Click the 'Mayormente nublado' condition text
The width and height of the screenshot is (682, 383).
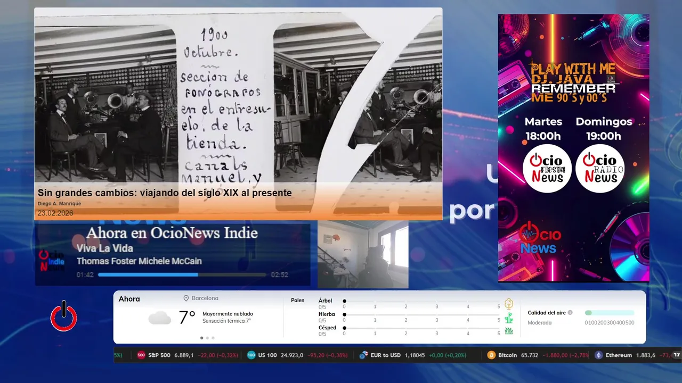pos(228,314)
